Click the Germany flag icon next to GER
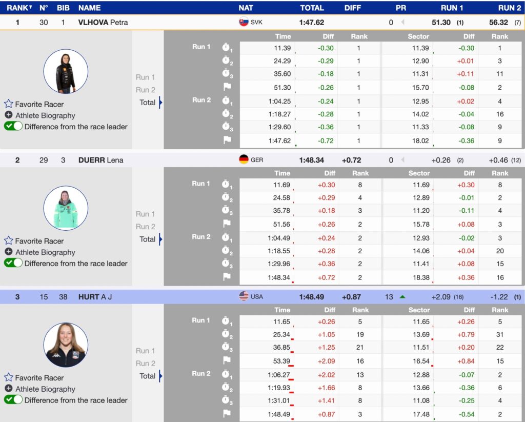This screenshot has width=525, height=422. click(x=244, y=159)
